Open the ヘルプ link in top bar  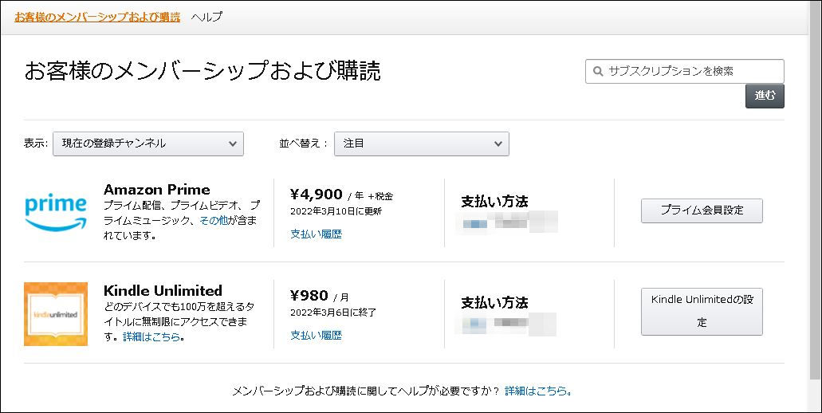point(206,17)
